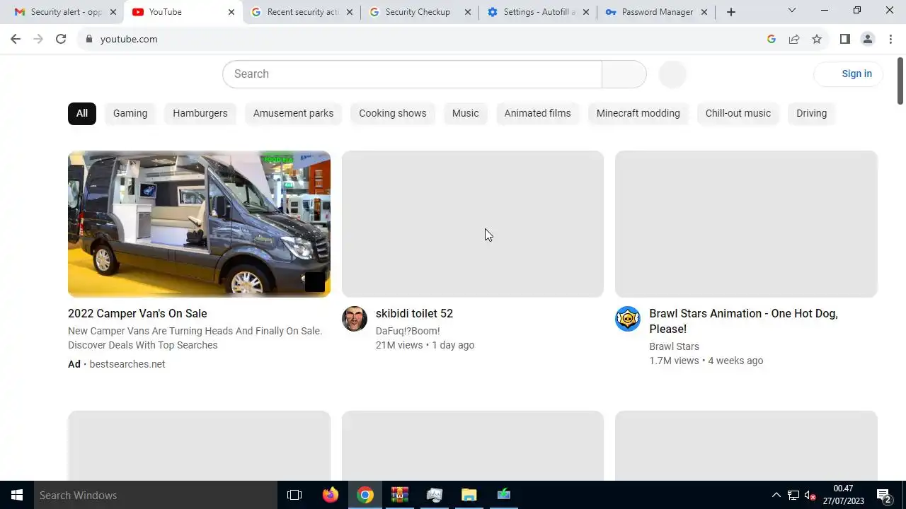Filter videos by Minecraft modding
This screenshot has width=906, height=509.
(x=638, y=113)
